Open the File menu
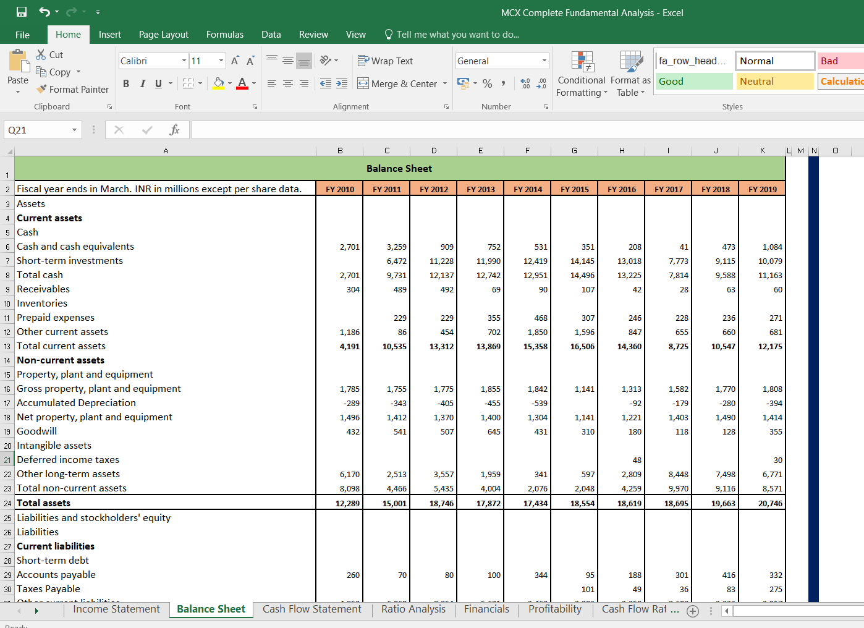Screen dimensions: 864x628 [23, 35]
